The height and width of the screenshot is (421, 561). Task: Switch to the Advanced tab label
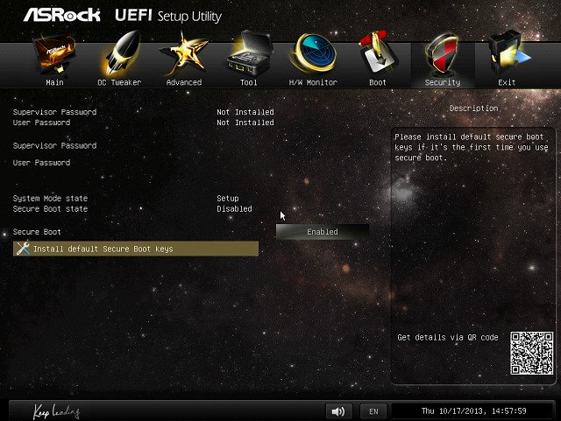(x=184, y=82)
